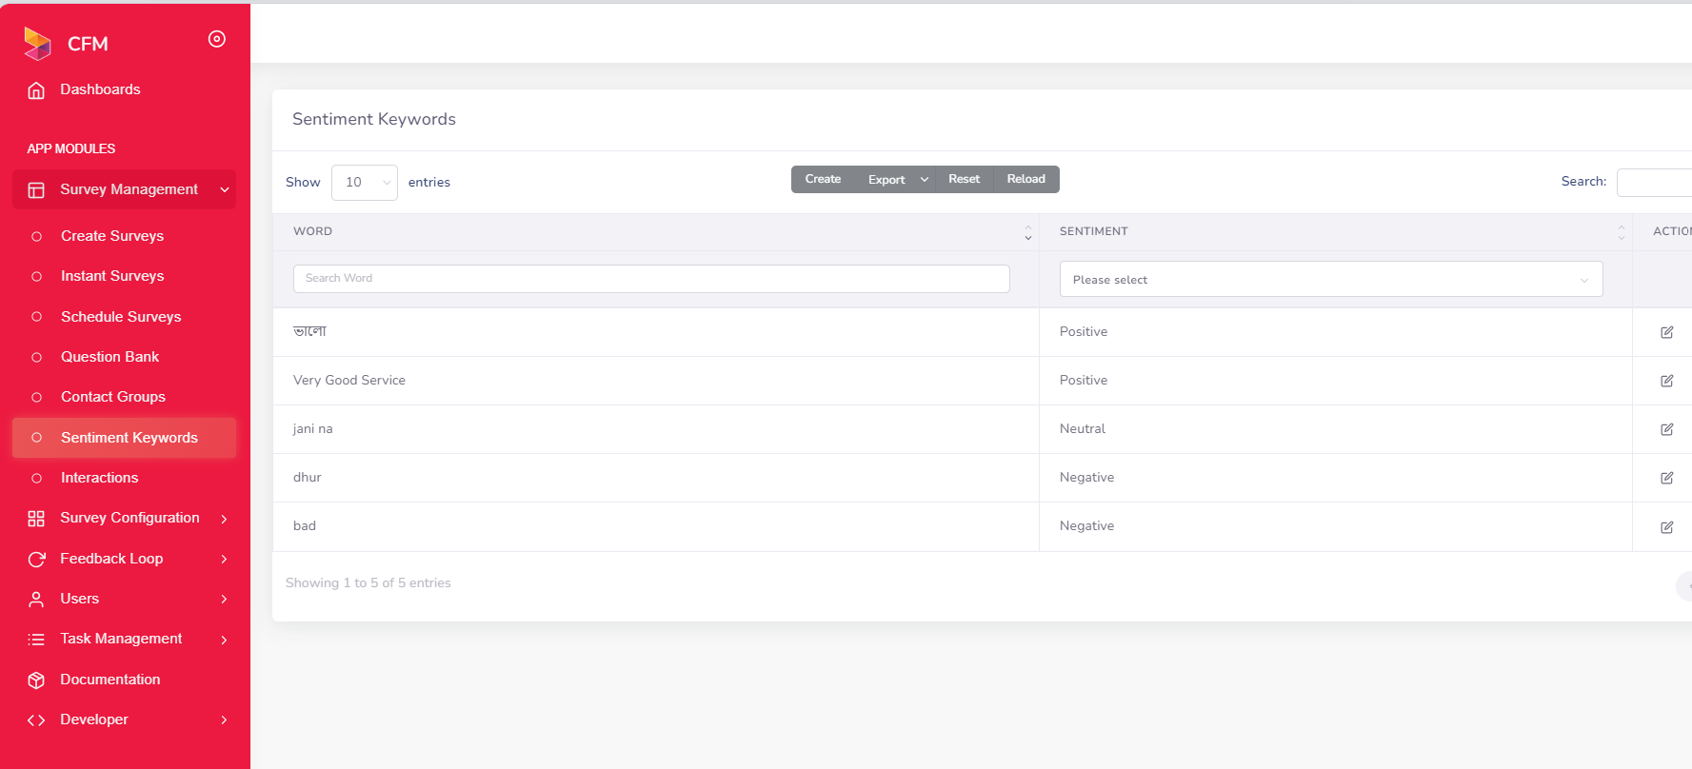
Task: Expand the Export dropdown button
Action: click(897, 180)
